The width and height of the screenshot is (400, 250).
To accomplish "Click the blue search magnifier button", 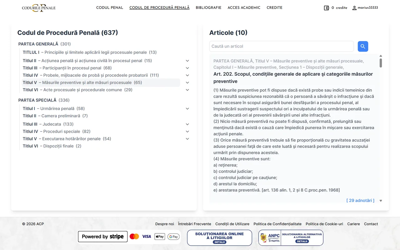I will [363, 46].
